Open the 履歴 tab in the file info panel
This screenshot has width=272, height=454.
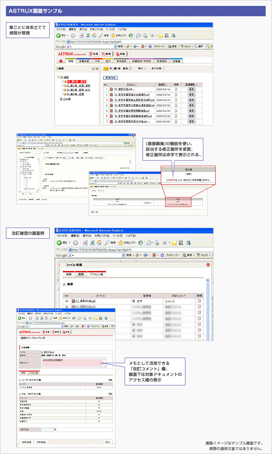(x=81, y=274)
